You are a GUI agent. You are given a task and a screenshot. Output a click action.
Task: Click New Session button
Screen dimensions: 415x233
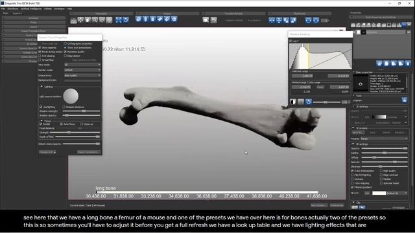tap(319, 205)
